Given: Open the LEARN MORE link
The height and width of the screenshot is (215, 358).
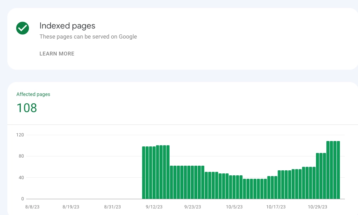Looking at the screenshot, I should (x=57, y=54).
